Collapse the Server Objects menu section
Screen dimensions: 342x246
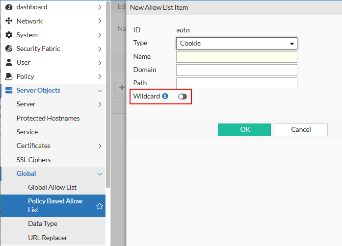pyautogui.click(x=100, y=91)
